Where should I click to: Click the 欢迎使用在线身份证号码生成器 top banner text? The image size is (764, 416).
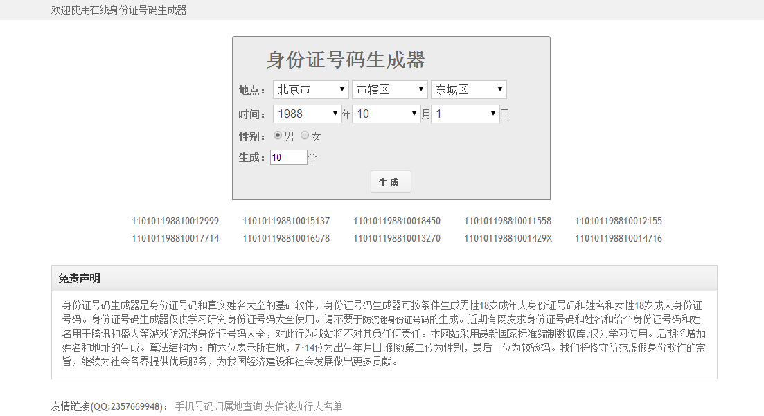pos(119,10)
